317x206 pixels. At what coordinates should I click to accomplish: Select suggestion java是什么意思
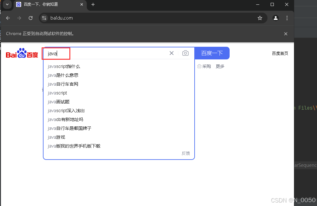(x=119, y=75)
